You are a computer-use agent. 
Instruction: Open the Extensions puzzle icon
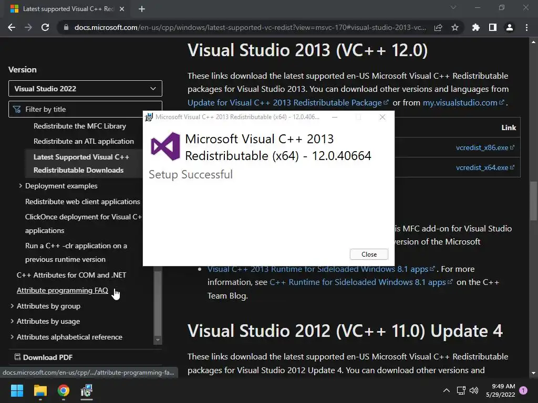tap(476, 27)
